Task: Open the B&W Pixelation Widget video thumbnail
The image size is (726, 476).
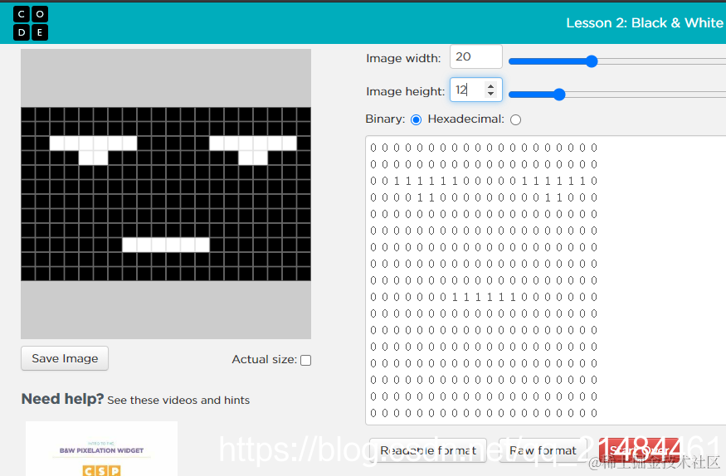Action: click(x=101, y=449)
